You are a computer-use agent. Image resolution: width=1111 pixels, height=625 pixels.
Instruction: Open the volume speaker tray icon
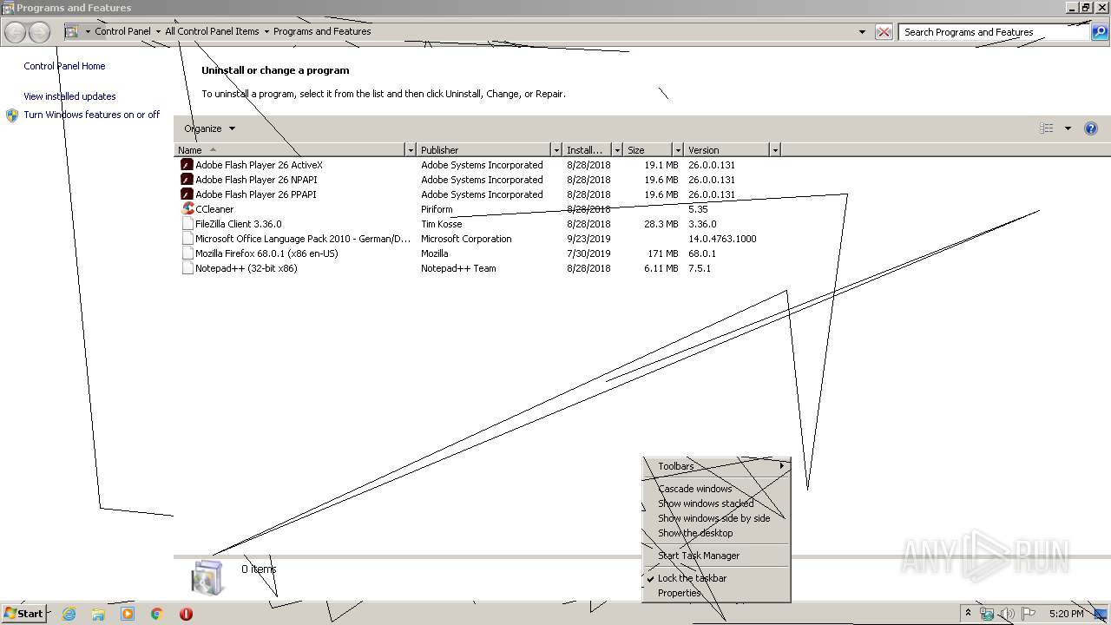[x=1008, y=614]
